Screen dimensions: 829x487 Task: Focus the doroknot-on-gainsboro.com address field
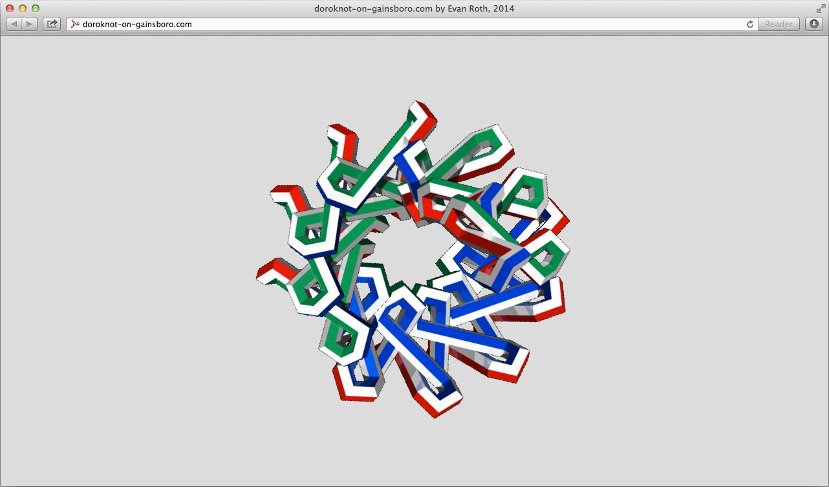413,24
